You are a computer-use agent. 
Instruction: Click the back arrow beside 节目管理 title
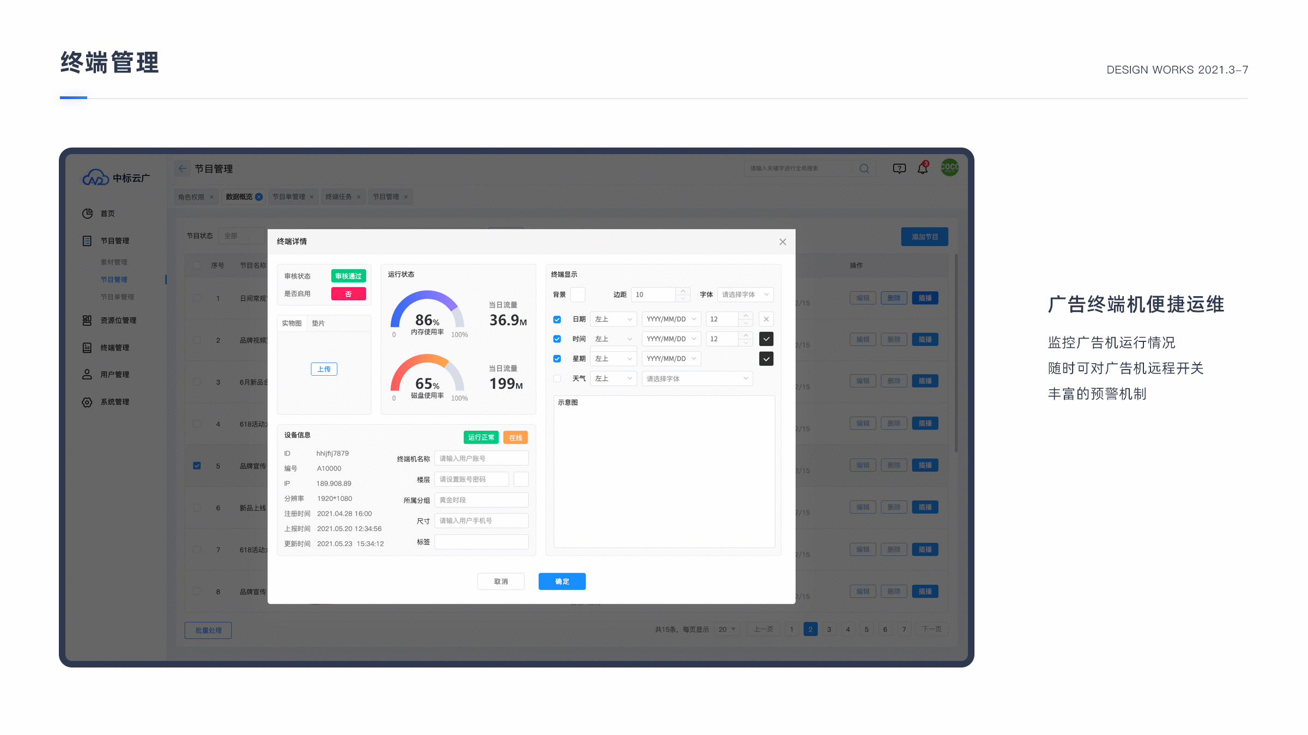point(183,169)
